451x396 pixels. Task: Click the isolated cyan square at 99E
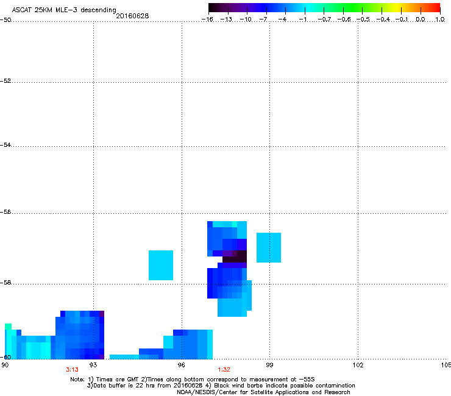click(x=269, y=247)
